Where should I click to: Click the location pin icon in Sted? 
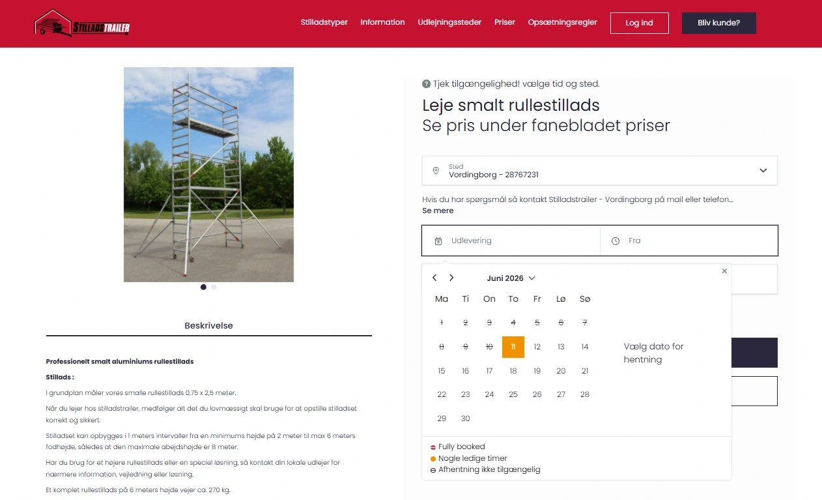[436, 171]
